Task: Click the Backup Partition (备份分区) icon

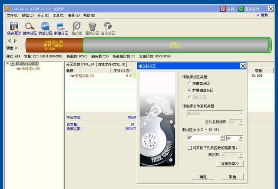Action: (108, 28)
